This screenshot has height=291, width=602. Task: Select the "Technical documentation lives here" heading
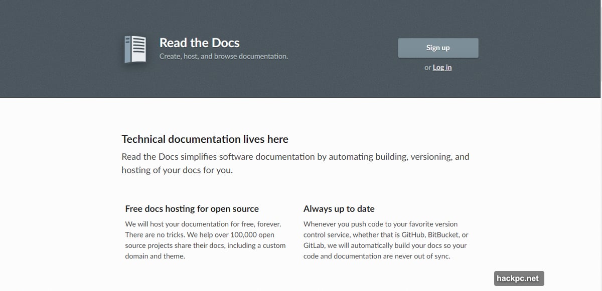pos(205,139)
